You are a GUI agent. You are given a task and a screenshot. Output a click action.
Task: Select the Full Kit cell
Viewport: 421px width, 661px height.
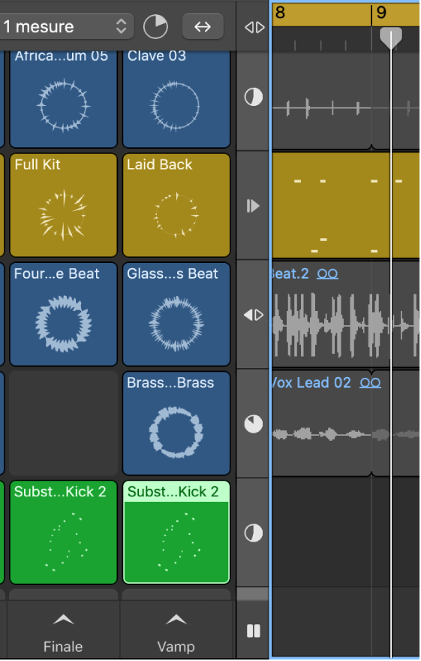point(64,205)
